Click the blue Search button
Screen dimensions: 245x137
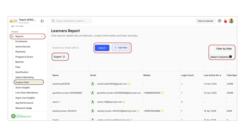pos(102,48)
